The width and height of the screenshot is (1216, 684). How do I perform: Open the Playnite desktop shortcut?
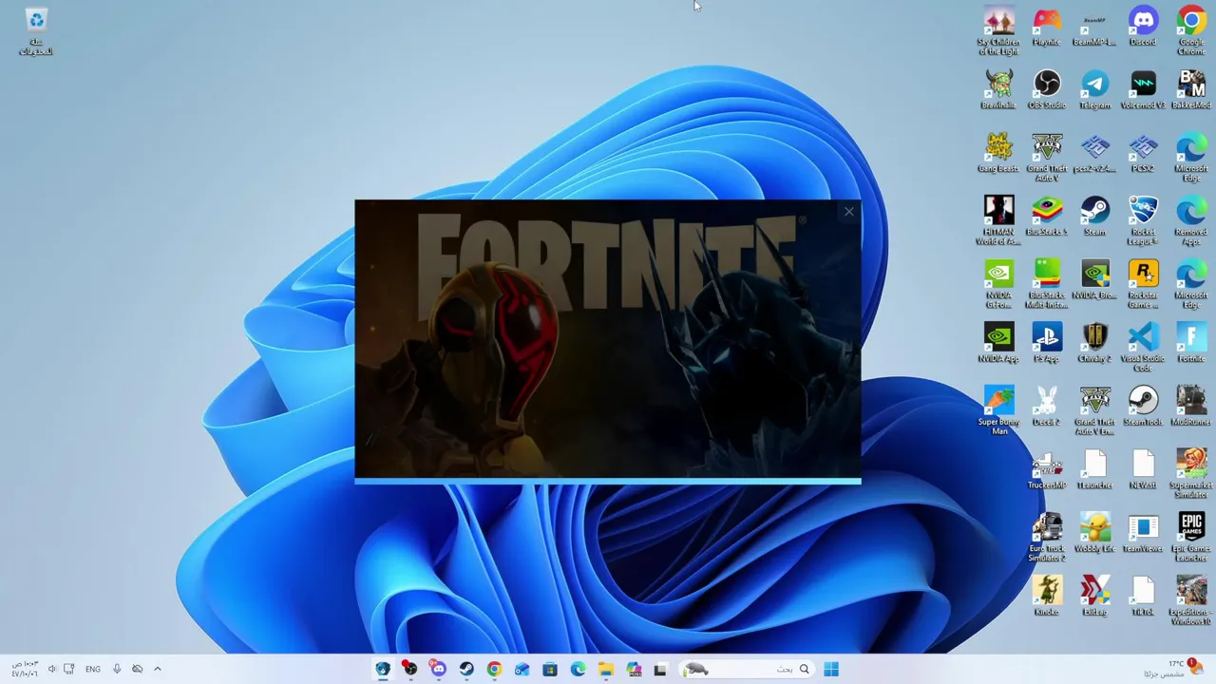[1047, 27]
